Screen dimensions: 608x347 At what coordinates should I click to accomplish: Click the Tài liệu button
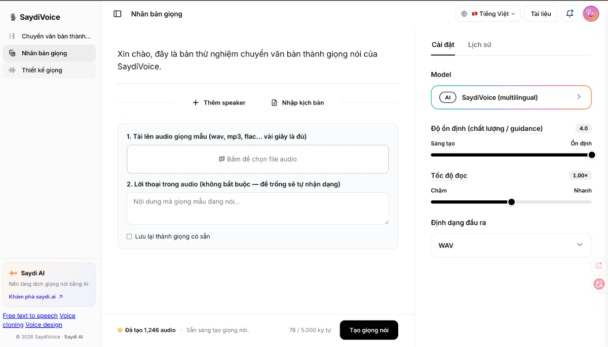pyautogui.click(x=541, y=14)
